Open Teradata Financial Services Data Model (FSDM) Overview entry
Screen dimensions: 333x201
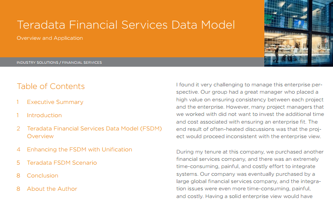click(x=94, y=132)
